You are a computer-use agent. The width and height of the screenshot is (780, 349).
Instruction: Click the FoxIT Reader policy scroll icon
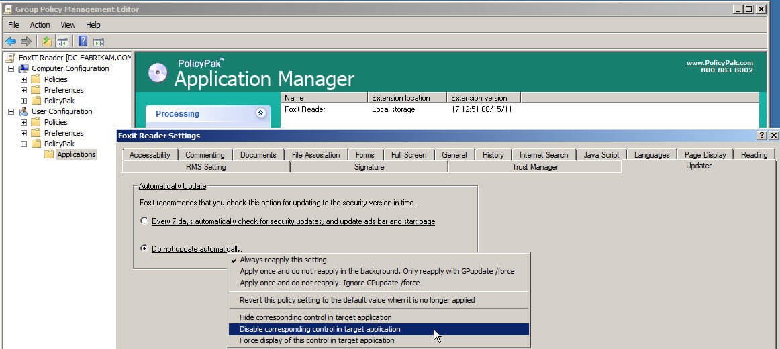tap(11, 58)
